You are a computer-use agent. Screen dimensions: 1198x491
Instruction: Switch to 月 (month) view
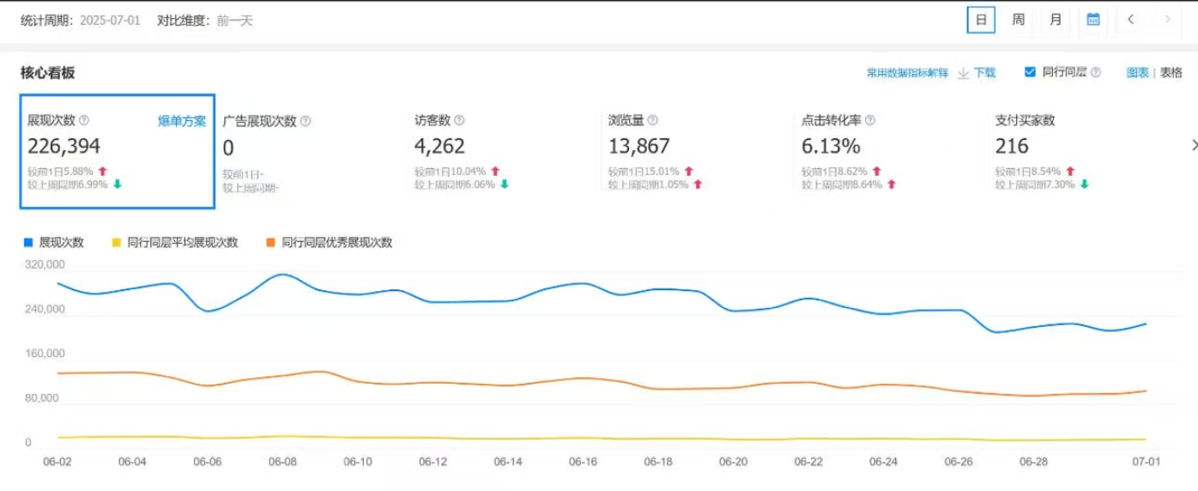coord(1056,20)
